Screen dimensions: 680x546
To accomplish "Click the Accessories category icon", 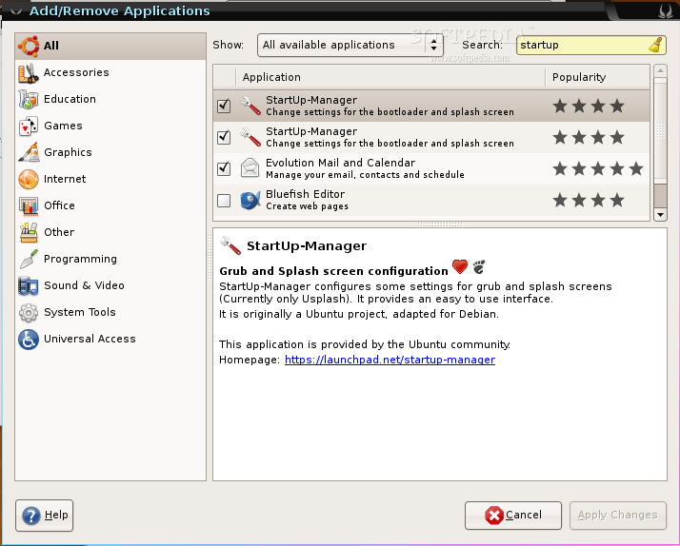I will (x=29, y=72).
